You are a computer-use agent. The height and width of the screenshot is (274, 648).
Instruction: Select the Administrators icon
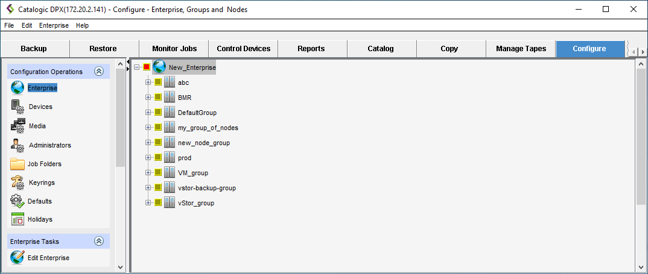tap(17, 145)
